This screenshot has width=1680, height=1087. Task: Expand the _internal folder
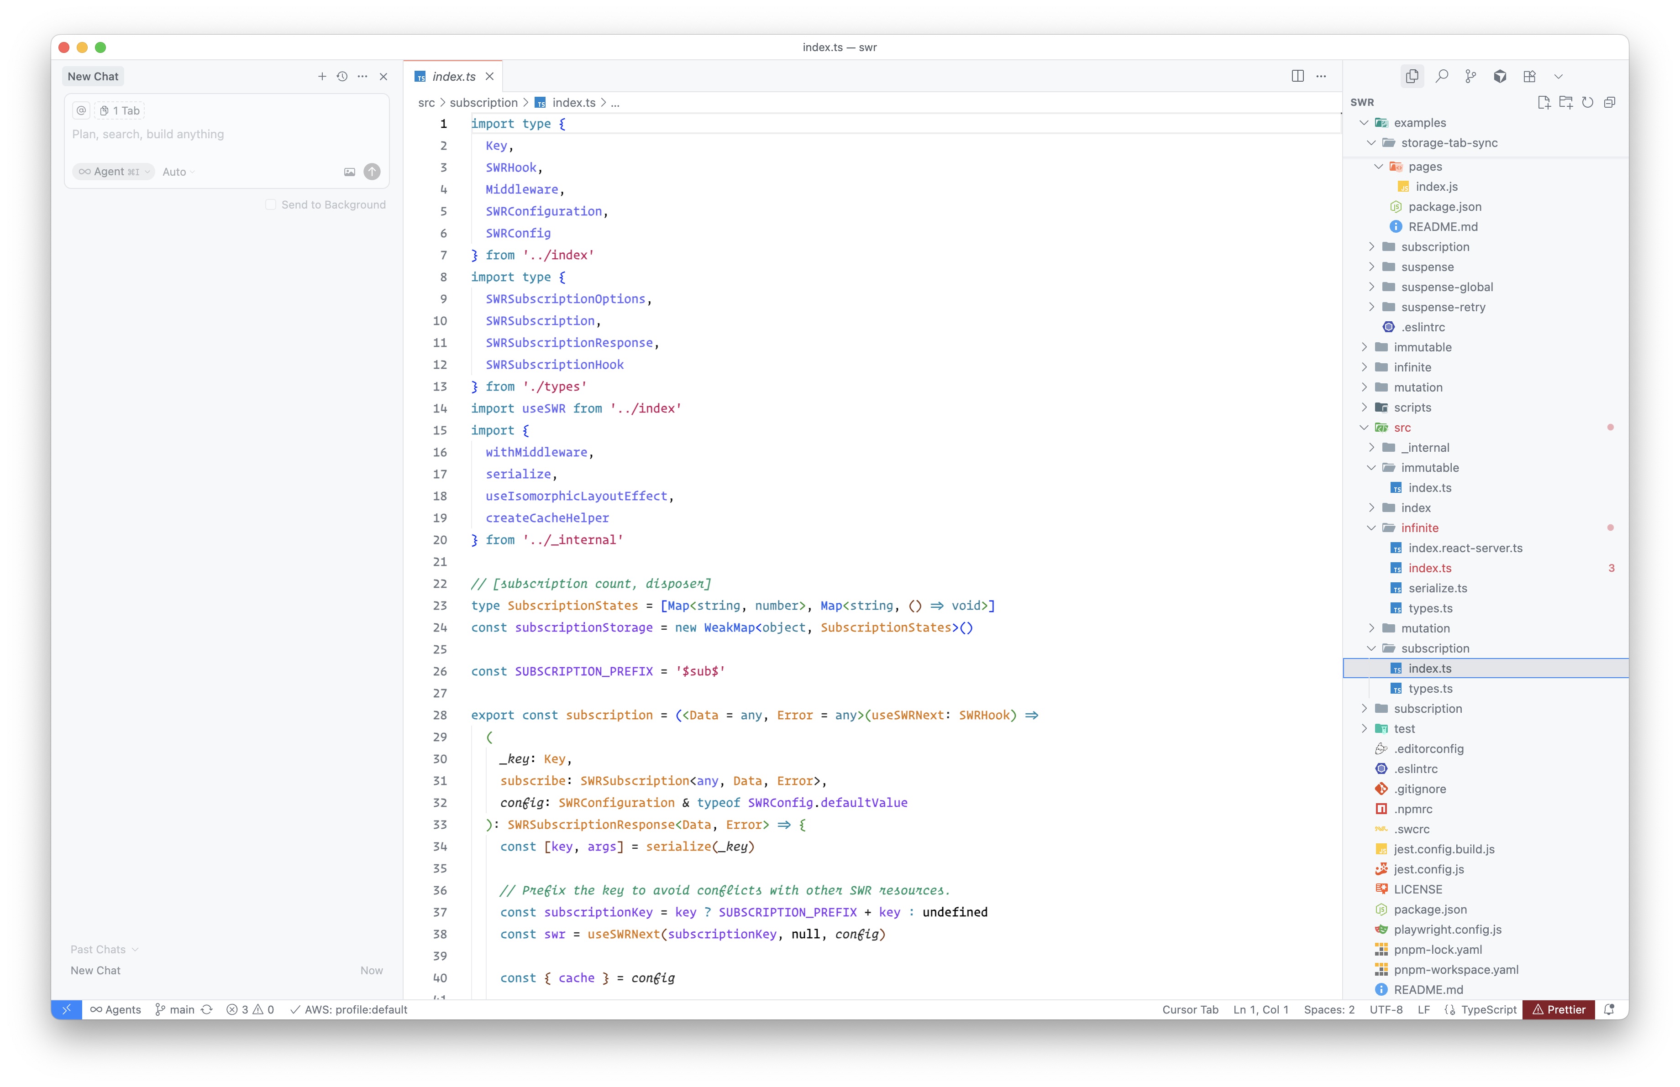coord(1424,447)
